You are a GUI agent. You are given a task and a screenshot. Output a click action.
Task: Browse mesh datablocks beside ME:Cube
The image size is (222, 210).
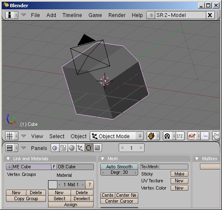(9, 167)
